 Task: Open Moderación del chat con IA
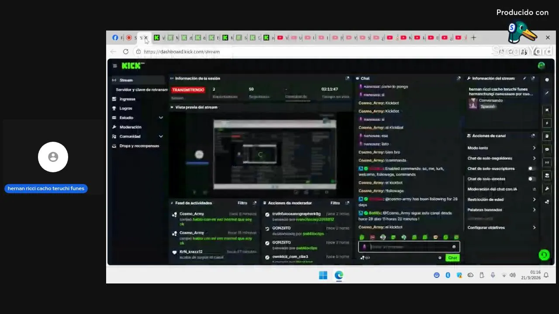point(501,189)
